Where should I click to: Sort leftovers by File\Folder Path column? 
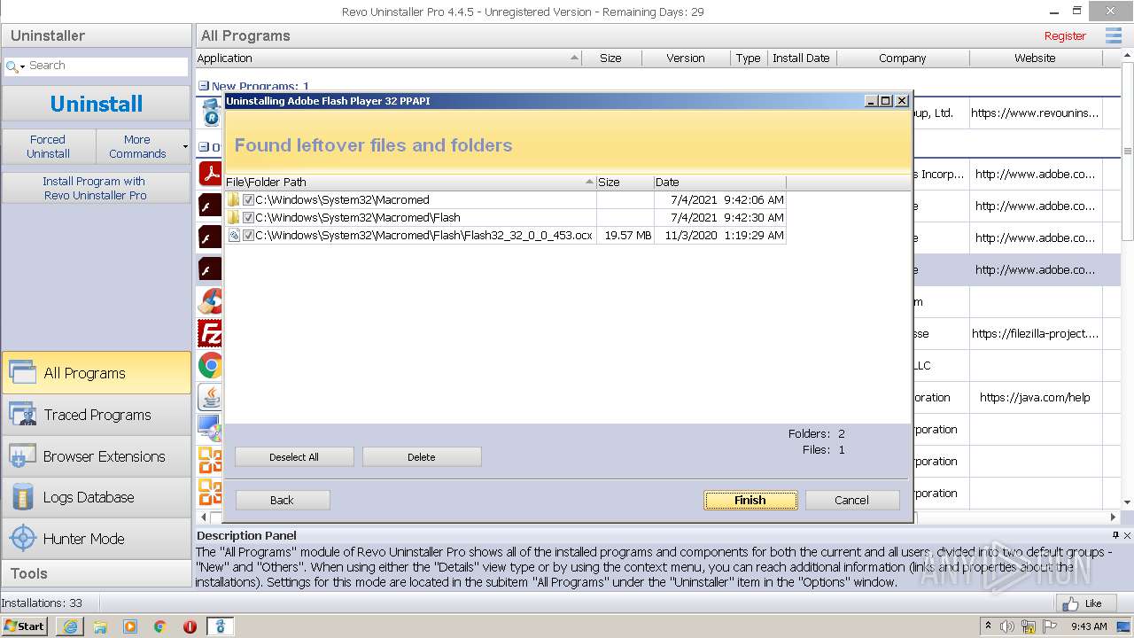(410, 183)
